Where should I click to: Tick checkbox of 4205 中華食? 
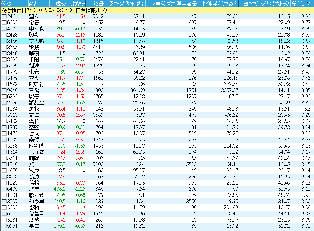4,29
